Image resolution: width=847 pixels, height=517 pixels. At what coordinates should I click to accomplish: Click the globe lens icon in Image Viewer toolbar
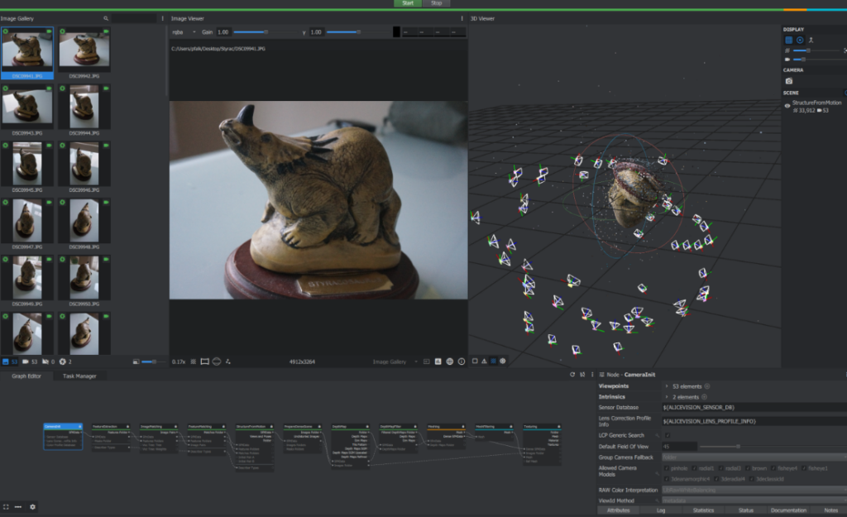pos(217,361)
